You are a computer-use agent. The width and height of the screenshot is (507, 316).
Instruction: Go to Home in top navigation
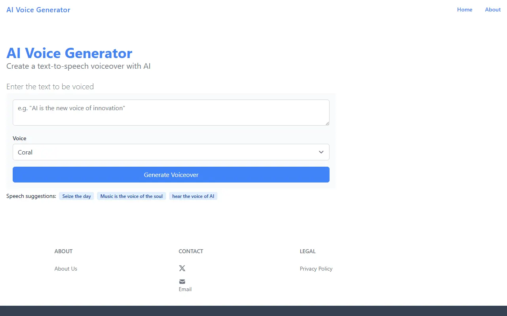[x=465, y=9]
